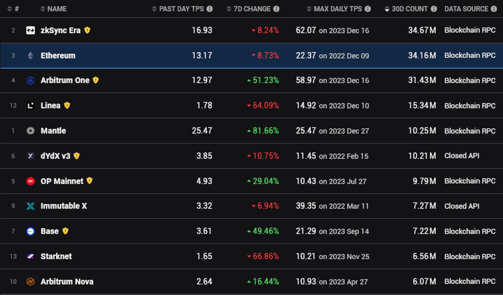Click Base's 21.29 on 2023 Sep 14
This screenshot has width=503, height=295.
(x=332, y=231)
